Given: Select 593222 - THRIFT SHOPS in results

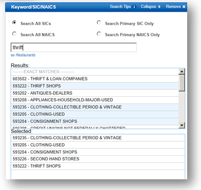Looking at the screenshot, I should 95,86.
